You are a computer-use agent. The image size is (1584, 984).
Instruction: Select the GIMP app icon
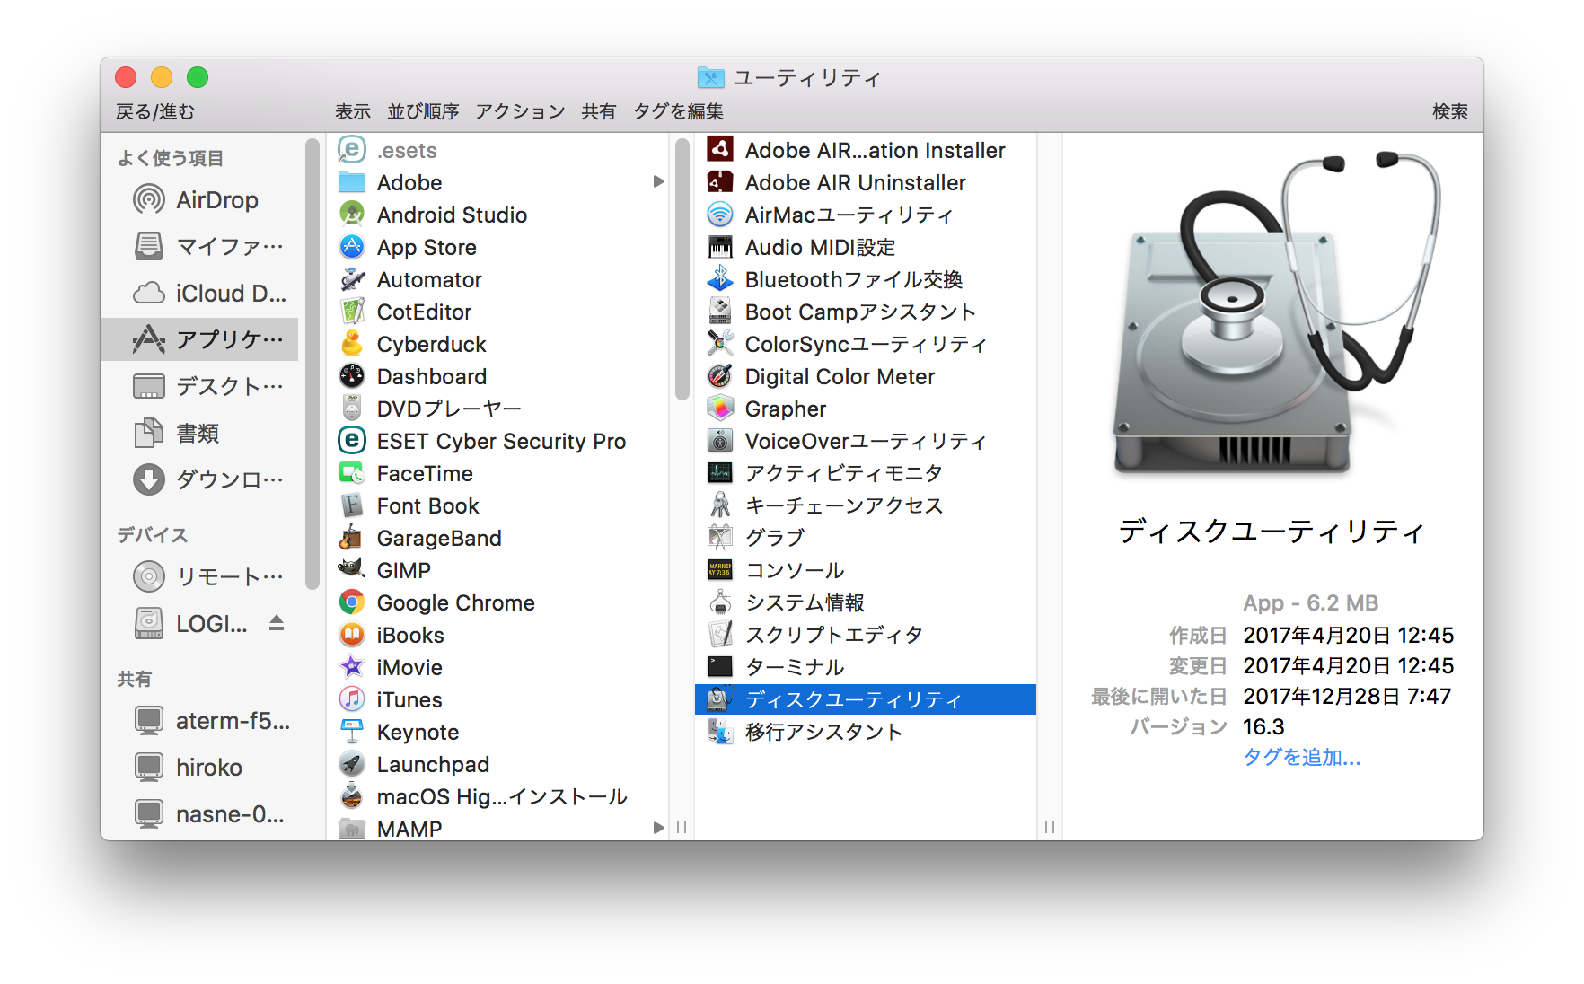(352, 570)
